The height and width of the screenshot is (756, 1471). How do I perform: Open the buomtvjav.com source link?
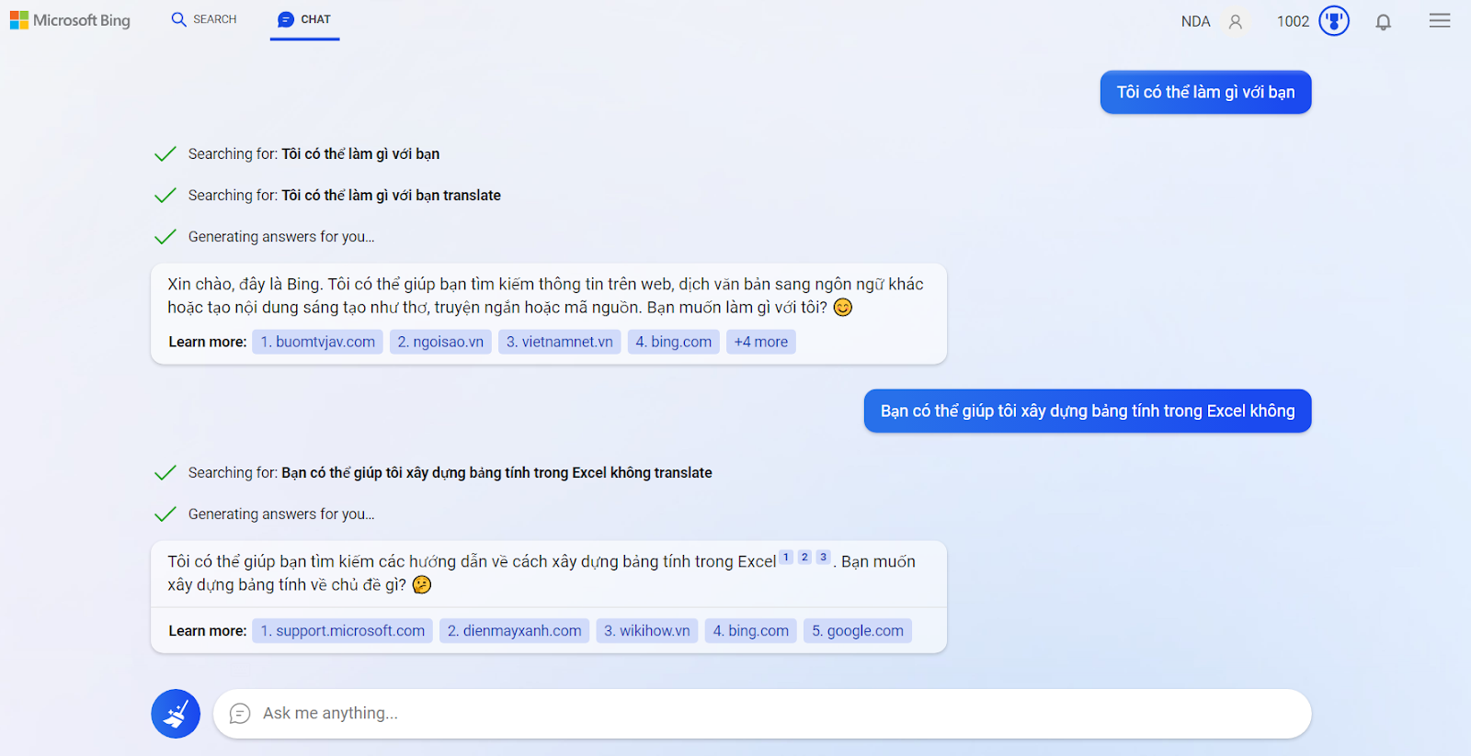click(317, 342)
